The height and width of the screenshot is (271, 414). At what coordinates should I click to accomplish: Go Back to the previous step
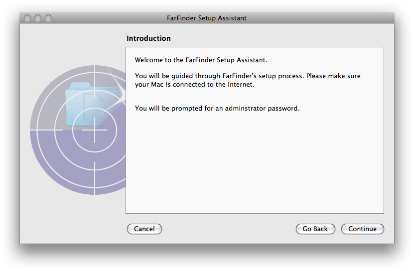tap(315, 229)
